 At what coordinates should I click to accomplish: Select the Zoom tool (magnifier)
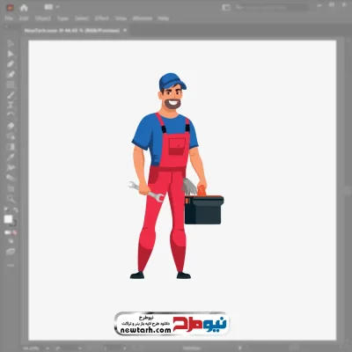tap(11, 199)
